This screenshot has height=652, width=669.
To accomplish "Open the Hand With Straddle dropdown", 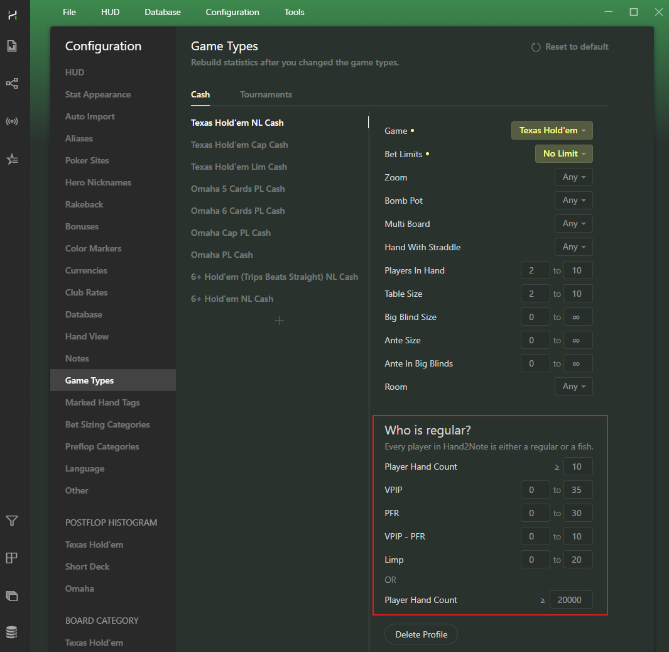I will click(574, 247).
